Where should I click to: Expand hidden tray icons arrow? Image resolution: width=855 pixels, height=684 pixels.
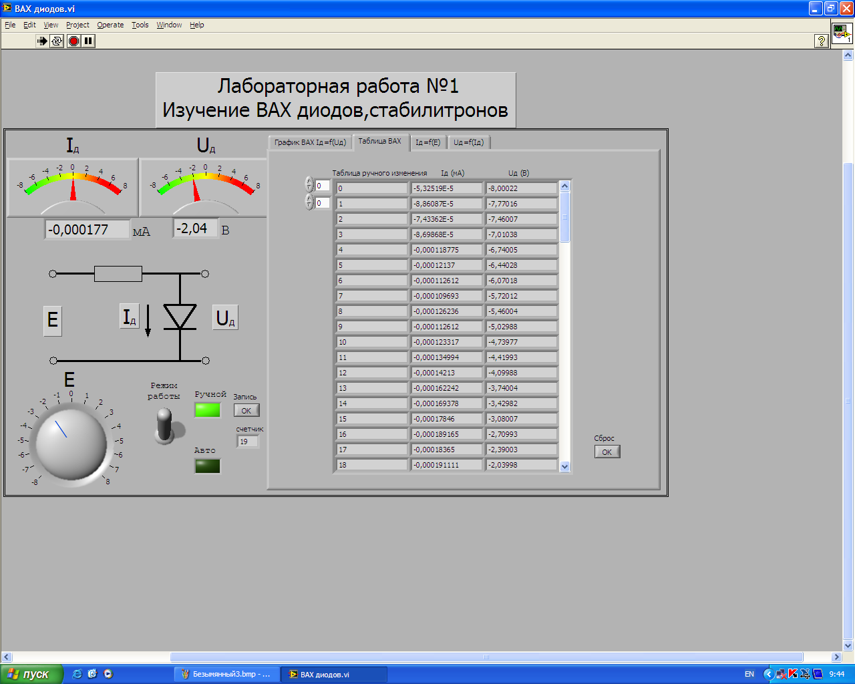(x=768, y=674)
